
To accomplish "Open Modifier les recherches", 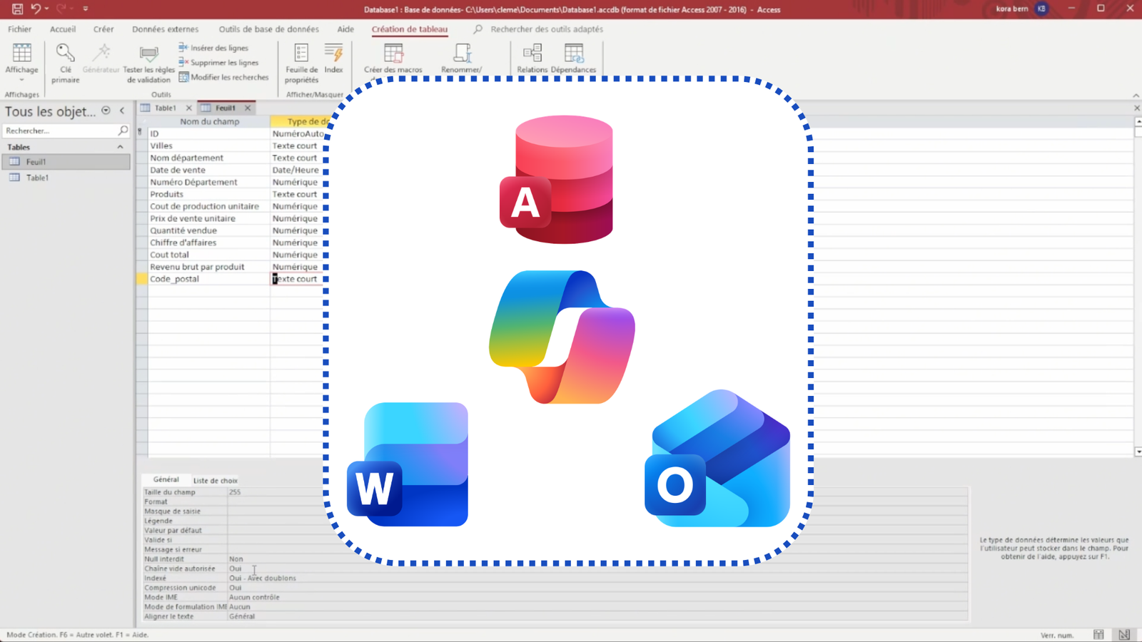I will pyautogui.click(x=184, y=77).
